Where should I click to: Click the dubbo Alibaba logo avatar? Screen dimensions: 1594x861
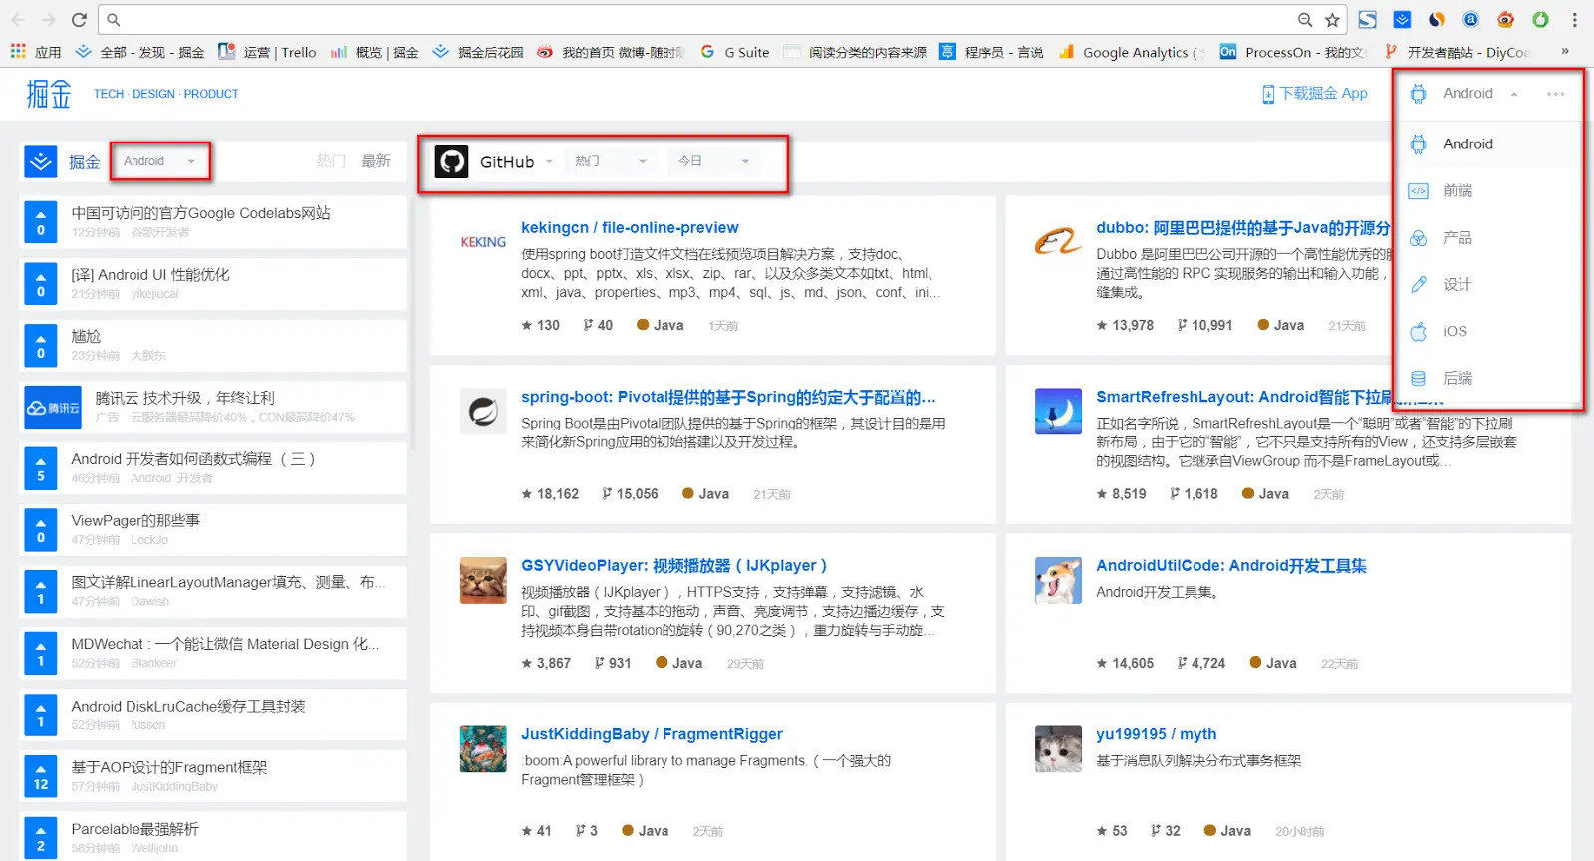(x=1058, y=242)
